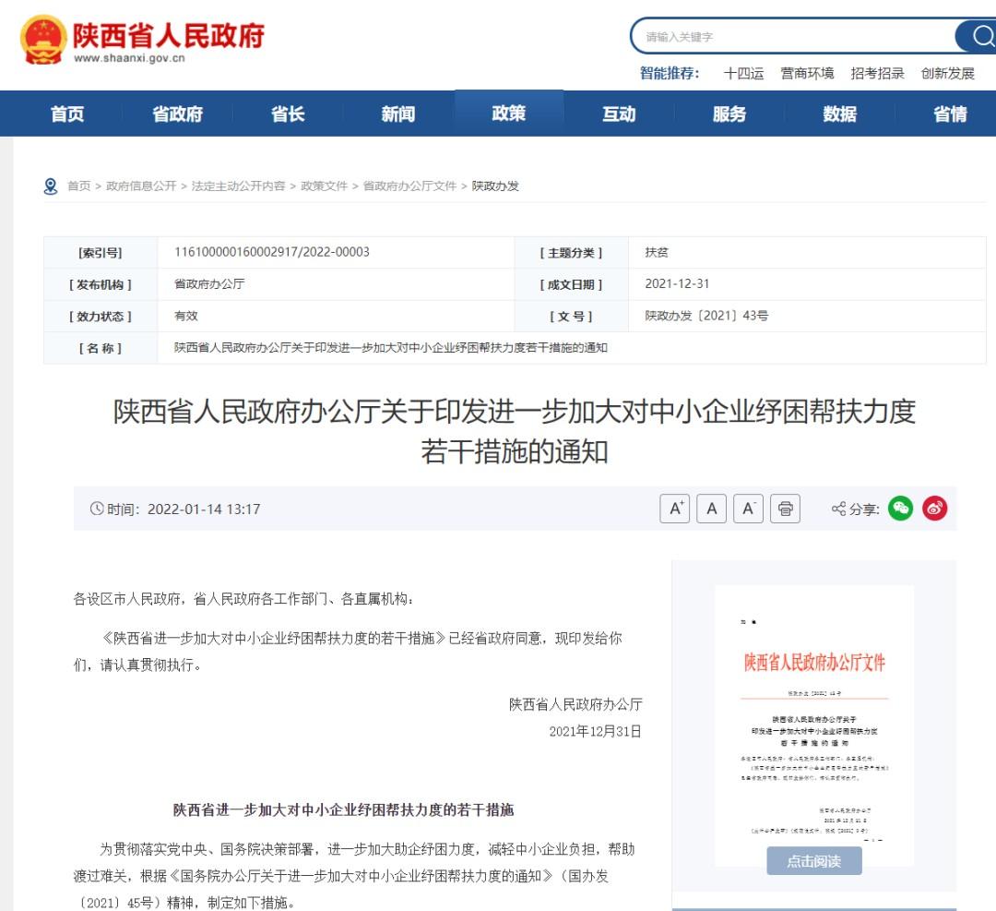Open 政府信息公开 breadcrumb link
996x911 pixels.
(141, 186)
